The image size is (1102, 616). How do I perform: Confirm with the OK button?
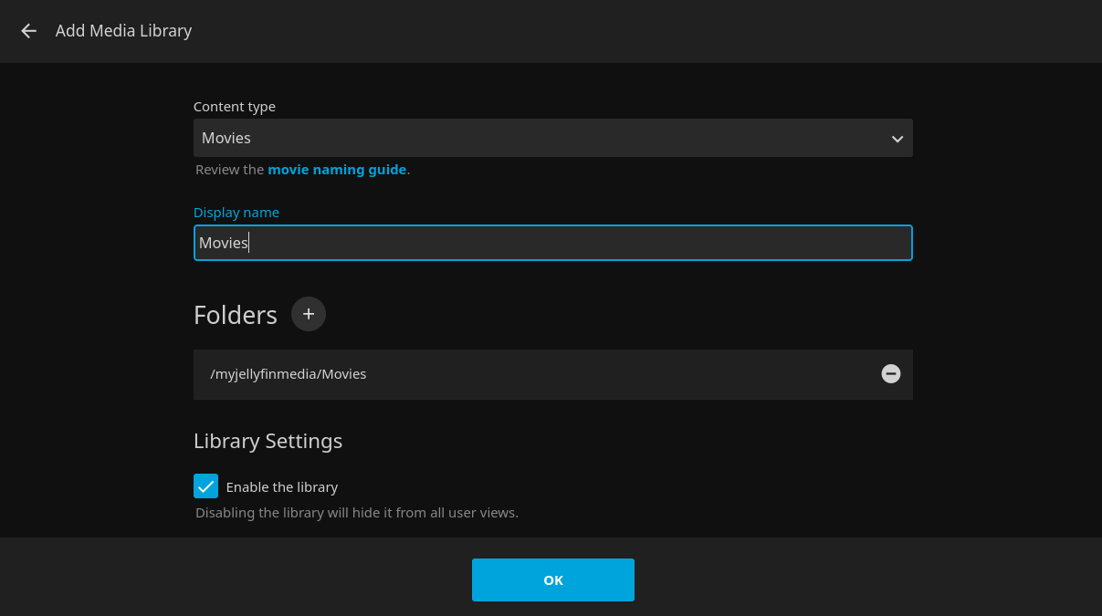[x=553, y=580]
